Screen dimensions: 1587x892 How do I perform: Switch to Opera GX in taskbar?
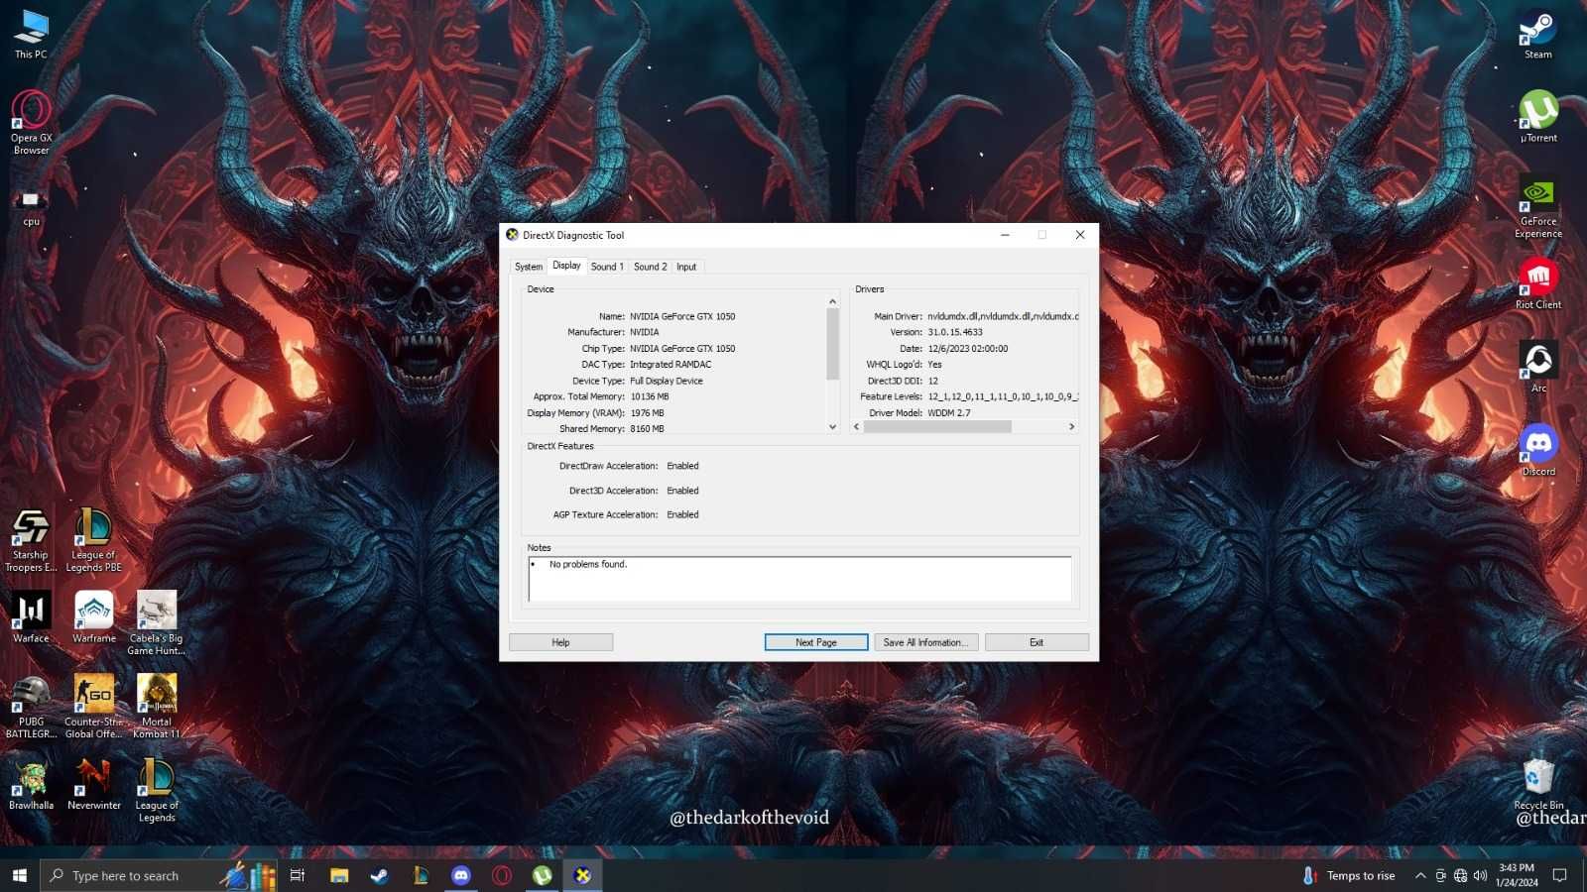click(x=502, y=875)
